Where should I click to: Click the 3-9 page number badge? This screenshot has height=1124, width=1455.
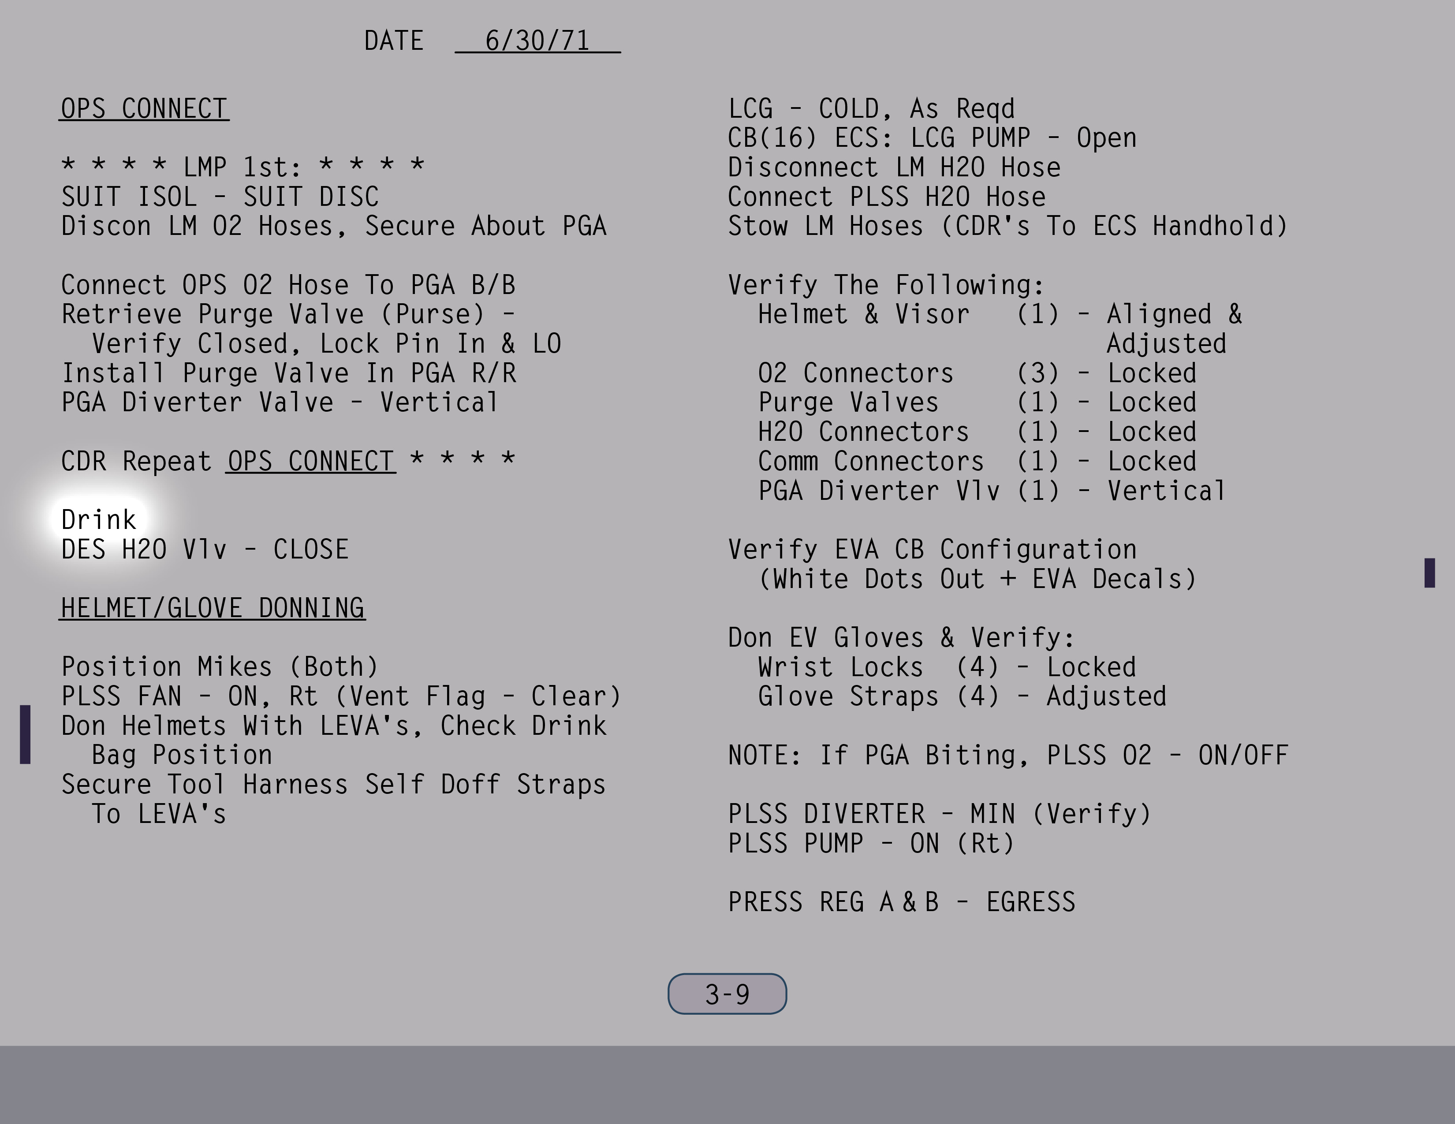(727, 994)
